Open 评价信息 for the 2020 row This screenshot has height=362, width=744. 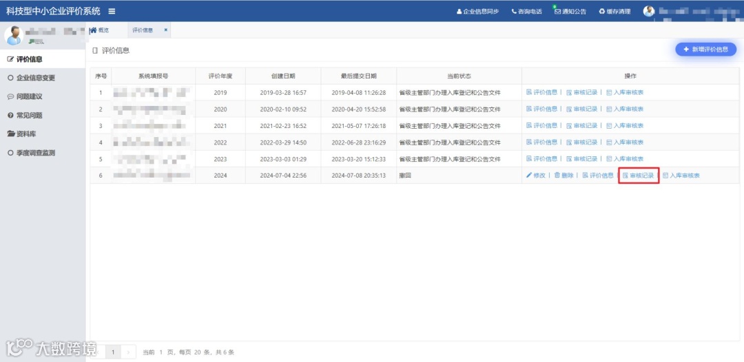pyautogui.click(x=542, y=109)
